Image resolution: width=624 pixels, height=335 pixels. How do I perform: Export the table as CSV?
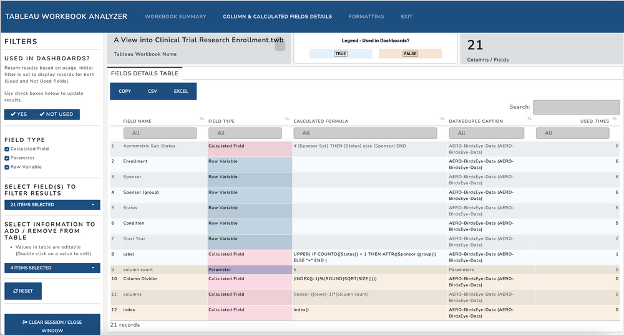click(152, 92)
